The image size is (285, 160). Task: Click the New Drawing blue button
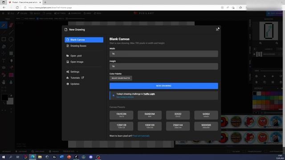(x=163, y=86)
